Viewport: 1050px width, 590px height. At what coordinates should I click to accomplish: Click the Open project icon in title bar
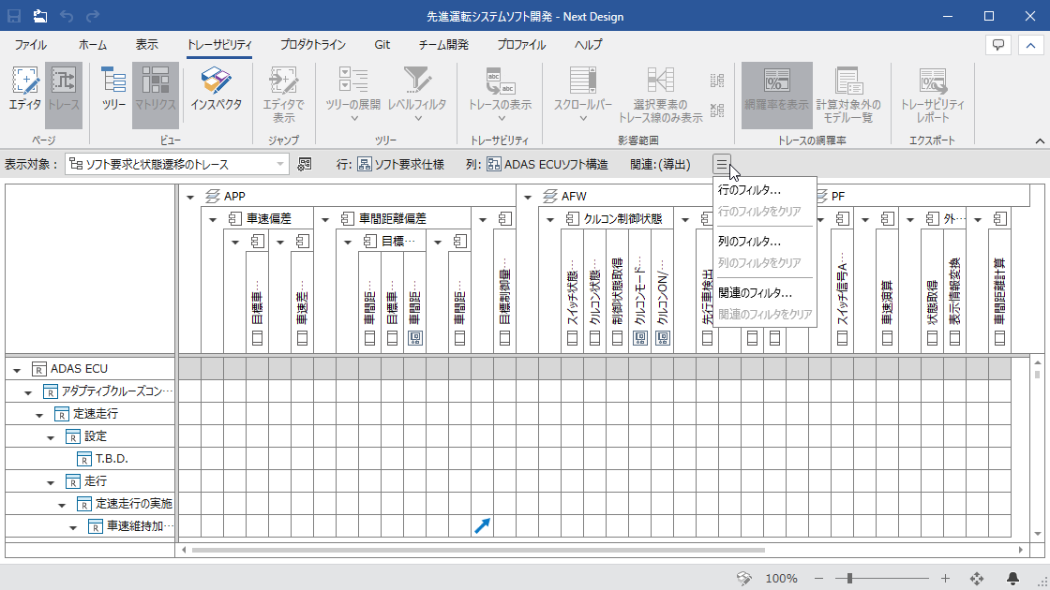[40, 16]
